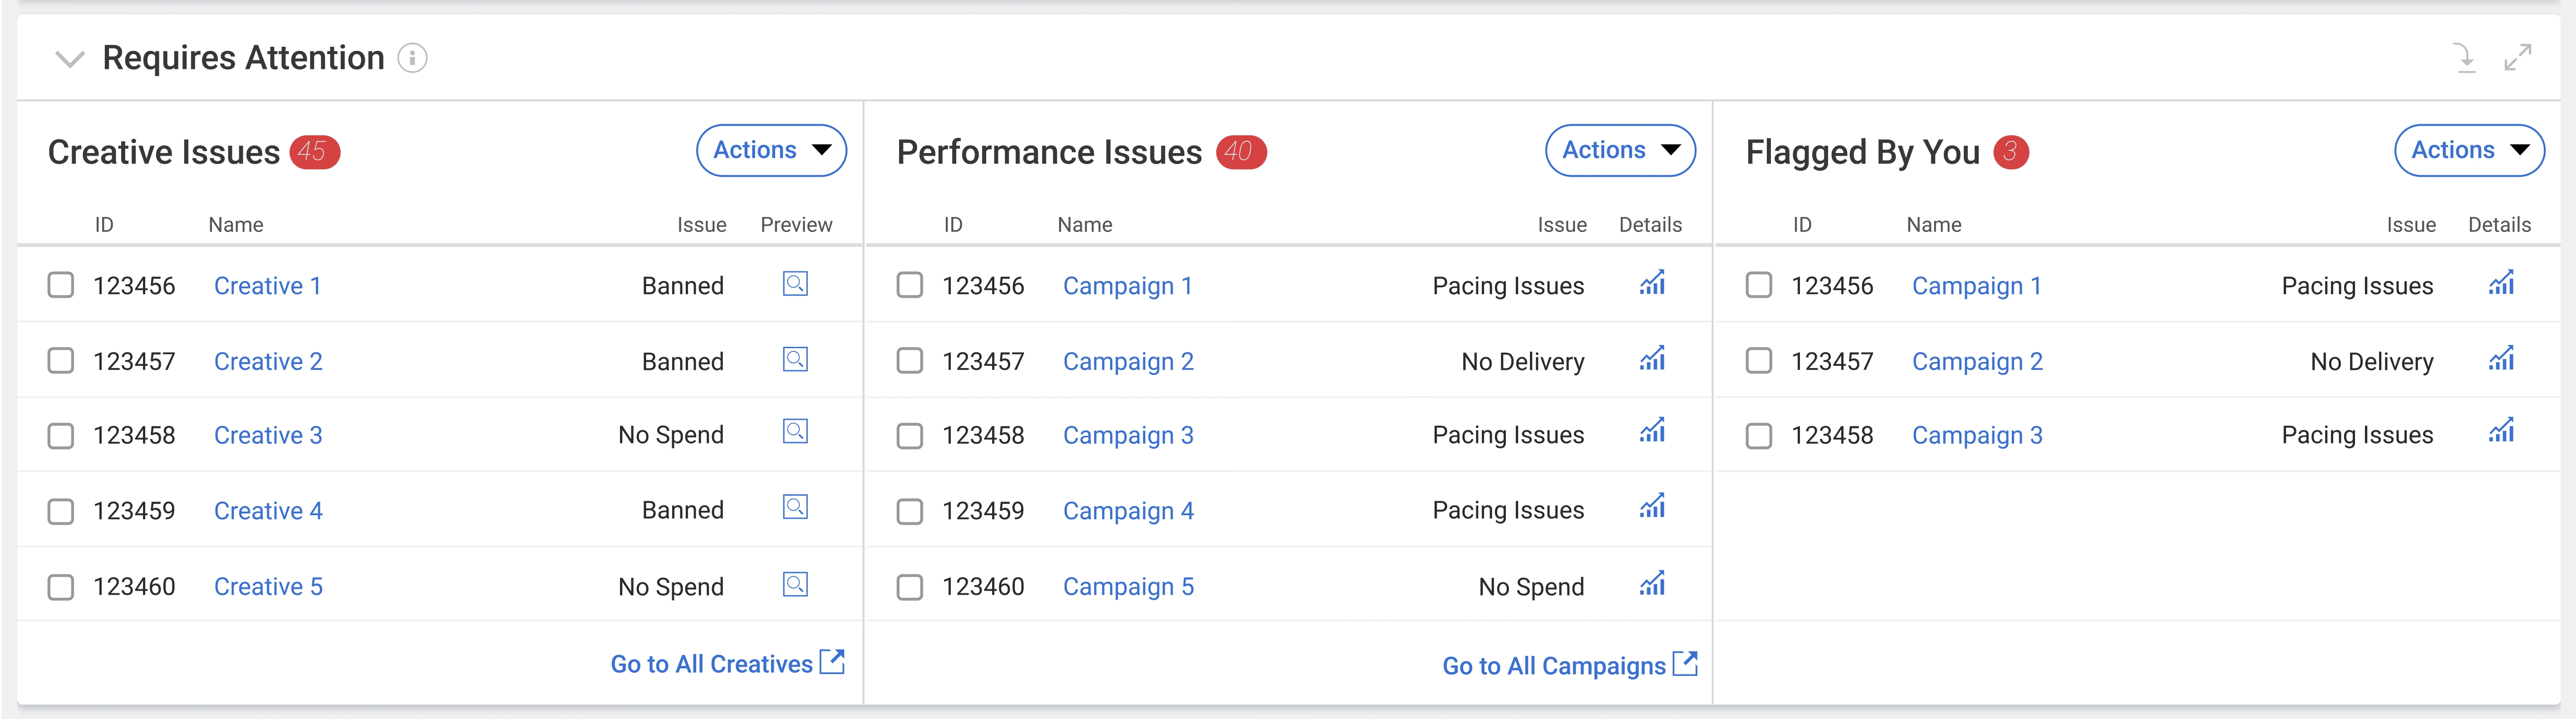The height and width of the screenshot is (719, 2576).
Task: Click the info icon beside Requires Attention
Action: click(412, 58)
